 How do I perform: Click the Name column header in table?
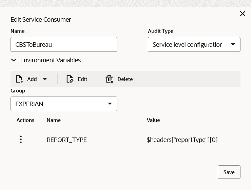[x=54, y=120]
